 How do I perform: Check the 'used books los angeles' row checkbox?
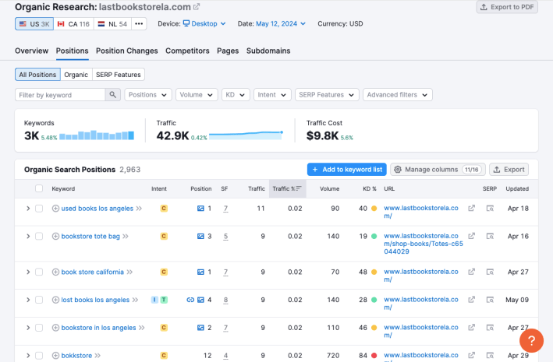pyautogui.click(x=39, y=209)
